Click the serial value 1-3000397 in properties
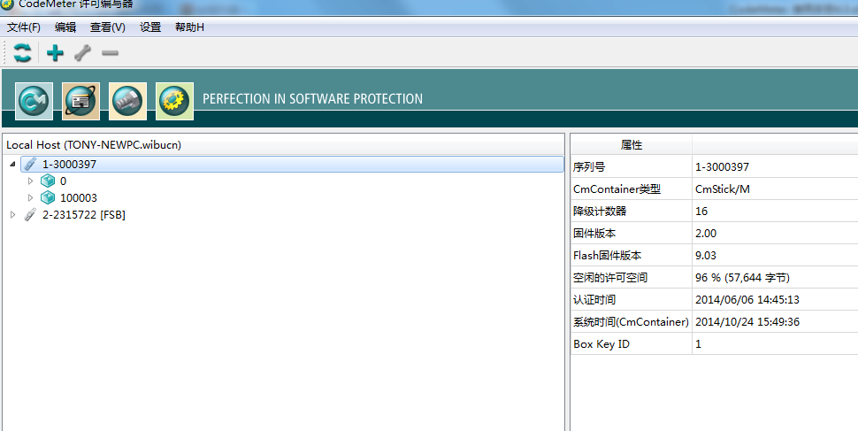The width and height of the screenshot is (858, 431). coord(723,167)
